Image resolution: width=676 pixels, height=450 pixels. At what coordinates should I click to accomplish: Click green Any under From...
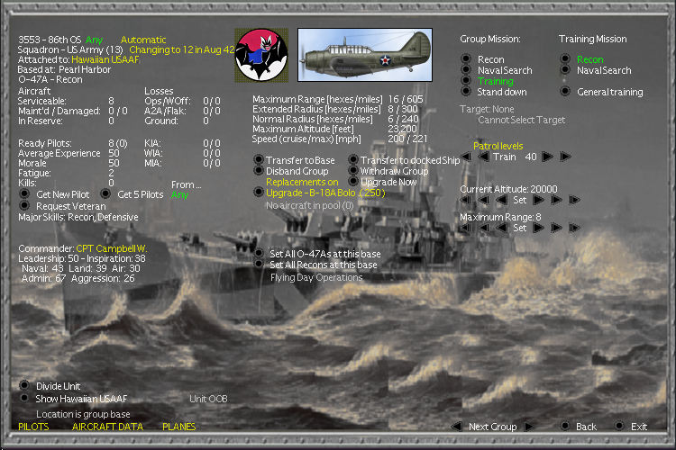(179, 194)
